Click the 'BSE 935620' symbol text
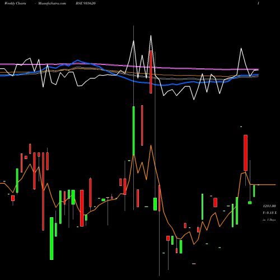 (86, 3)
